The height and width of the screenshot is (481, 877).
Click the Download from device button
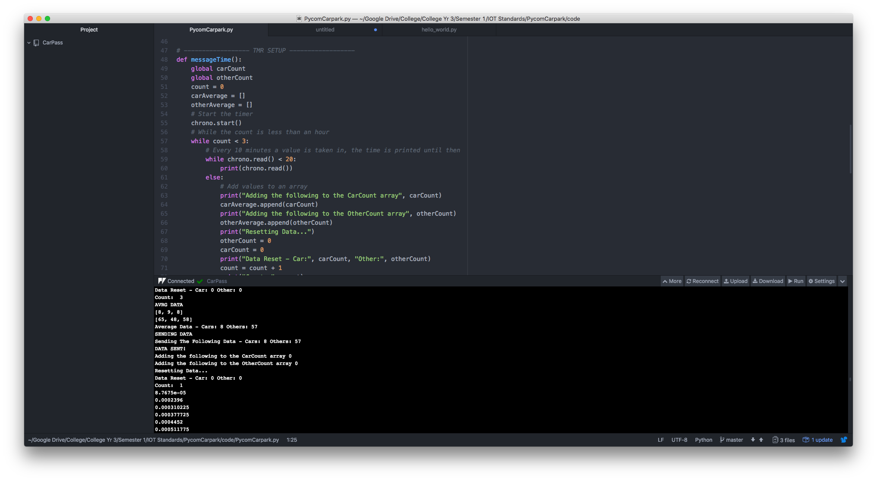768,281
